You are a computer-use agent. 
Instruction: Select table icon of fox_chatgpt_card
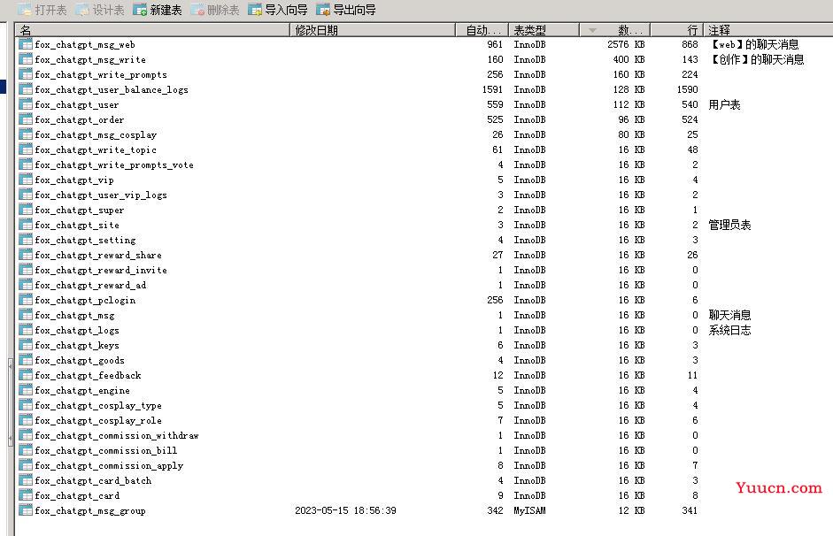point(26,495)
